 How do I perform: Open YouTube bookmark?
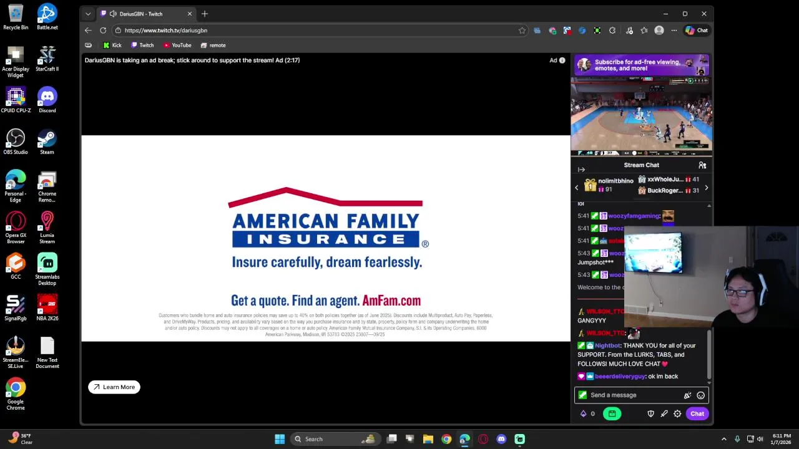pos(177,45)
